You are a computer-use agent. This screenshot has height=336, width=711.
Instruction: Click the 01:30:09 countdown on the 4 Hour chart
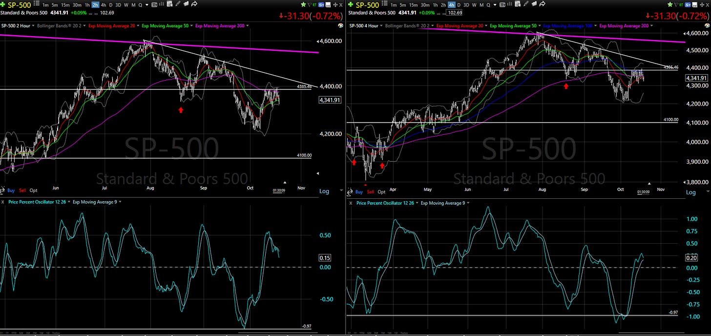pyautogui.click(x=644, y=192)
